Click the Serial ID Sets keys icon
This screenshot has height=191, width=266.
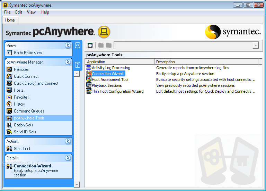tap(9, 132)
